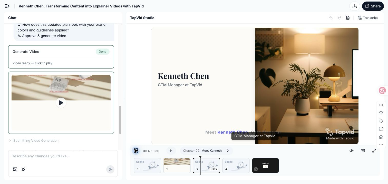
Task: Click the project title at top of page
Action: coord(81,6)
